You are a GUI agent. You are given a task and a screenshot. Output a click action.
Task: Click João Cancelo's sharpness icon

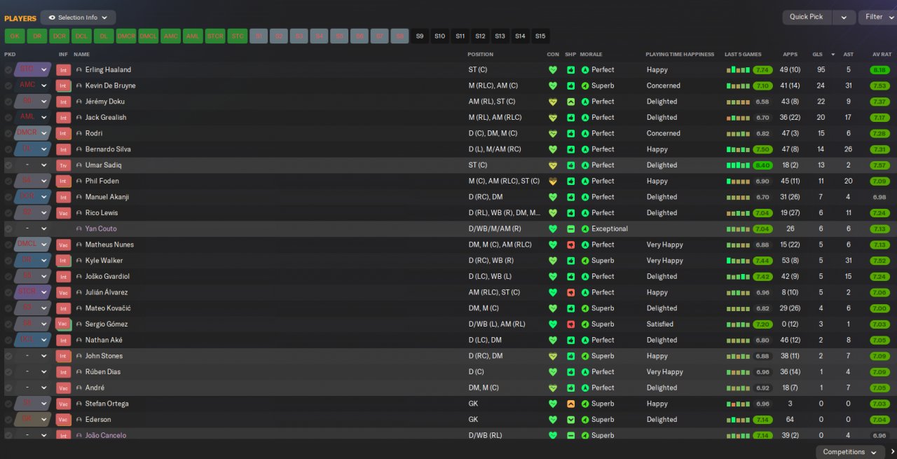pos(570,436)
